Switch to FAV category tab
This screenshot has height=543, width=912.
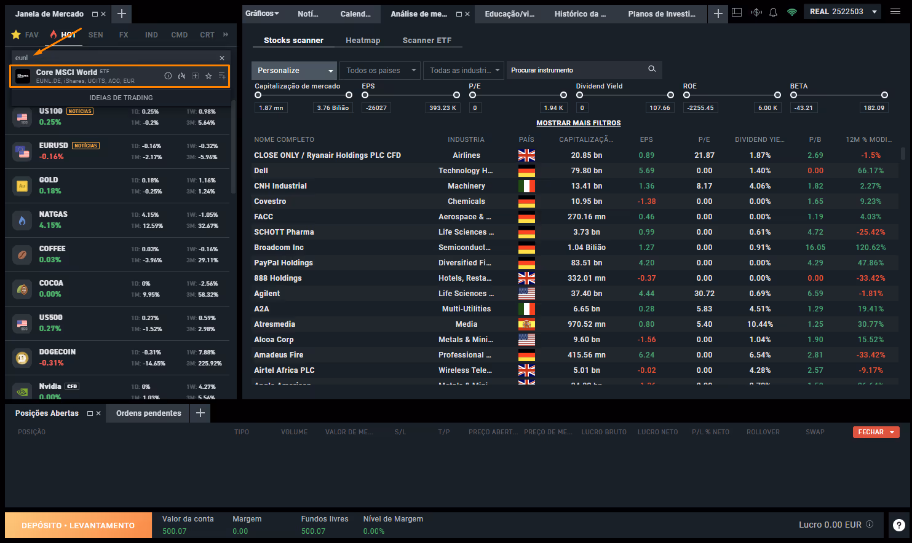click(x=25, y=35)
